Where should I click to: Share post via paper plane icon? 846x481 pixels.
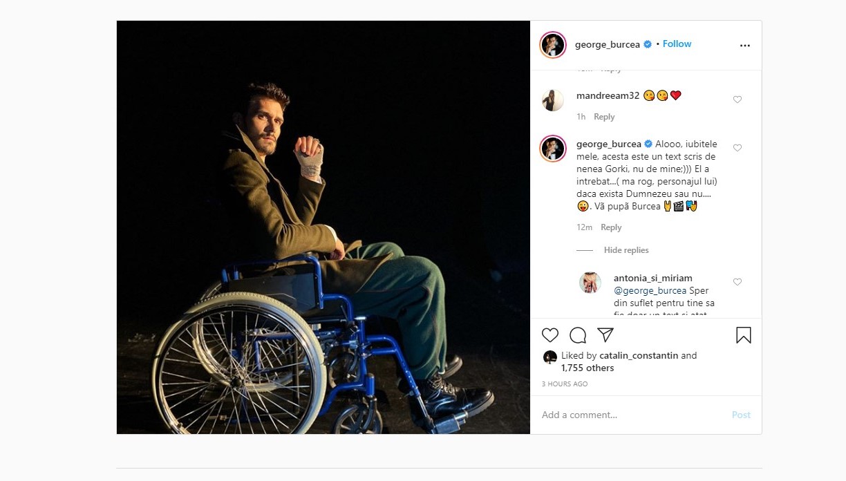[x=605, y=335]
